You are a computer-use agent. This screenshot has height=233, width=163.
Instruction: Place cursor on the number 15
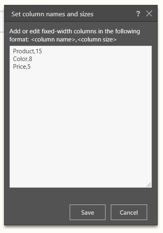point(39,51)
